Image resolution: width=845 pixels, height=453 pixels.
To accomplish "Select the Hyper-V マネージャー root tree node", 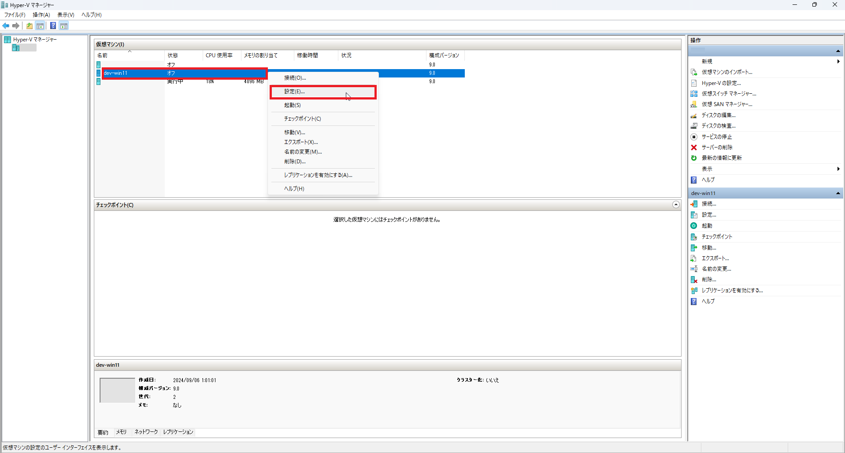I will [35, 40].
